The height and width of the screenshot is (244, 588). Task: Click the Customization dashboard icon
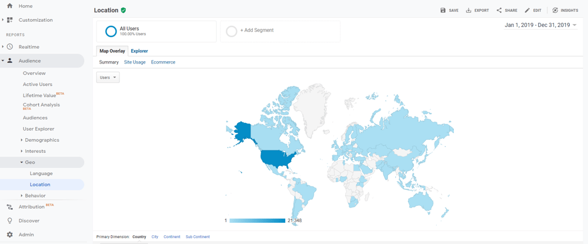(10, 20)
